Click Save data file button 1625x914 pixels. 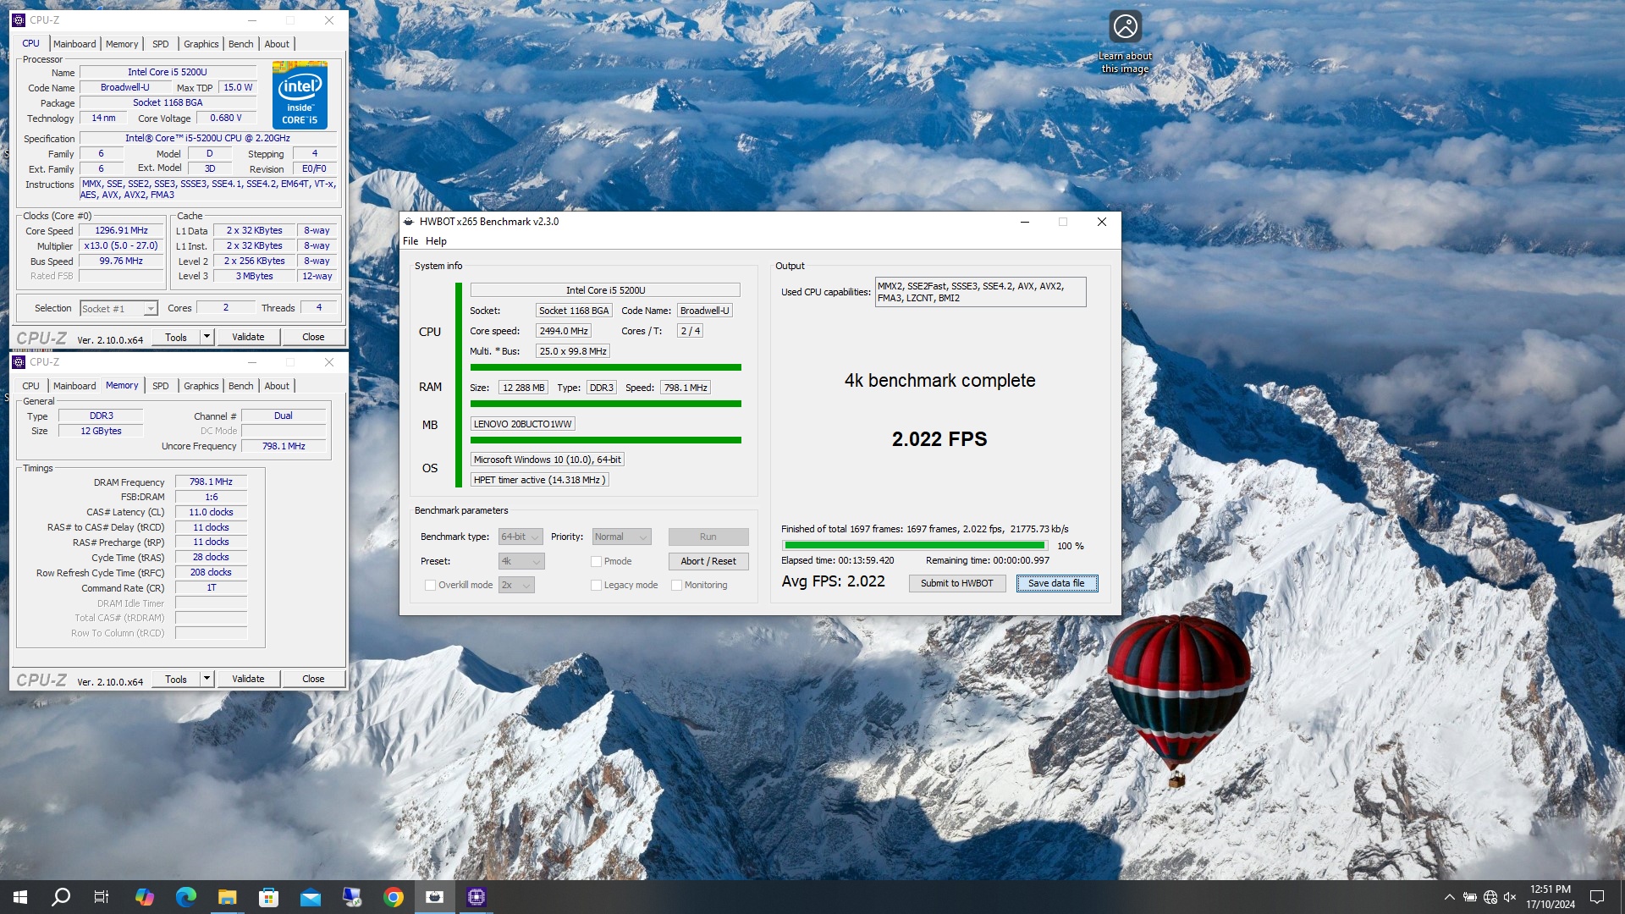[x=1056, y=583]
